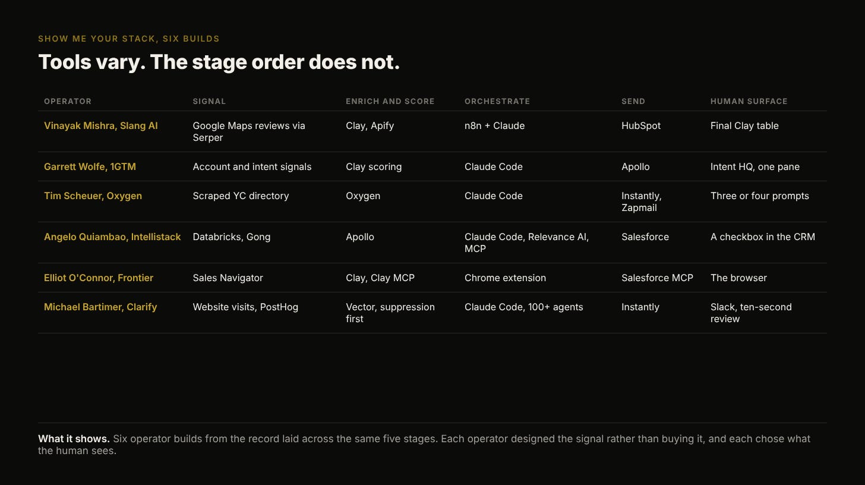865x485 pixels.
Task: Click the Intent HQ, one pane cell
Action: click(x=755, y=166)
